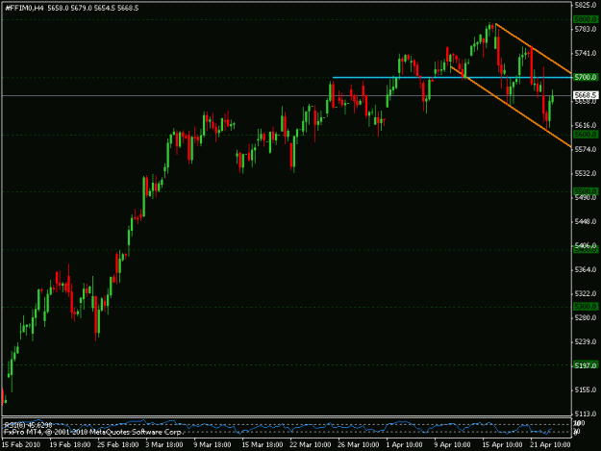Click the 5783.0 price axis label
This screenshot has height=451, width=601.
(586, 29)
